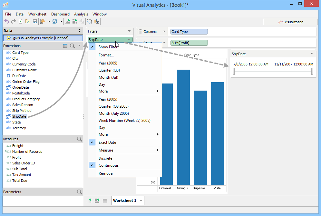
Task: Click the data source checkmark icon
Action: 9,38
